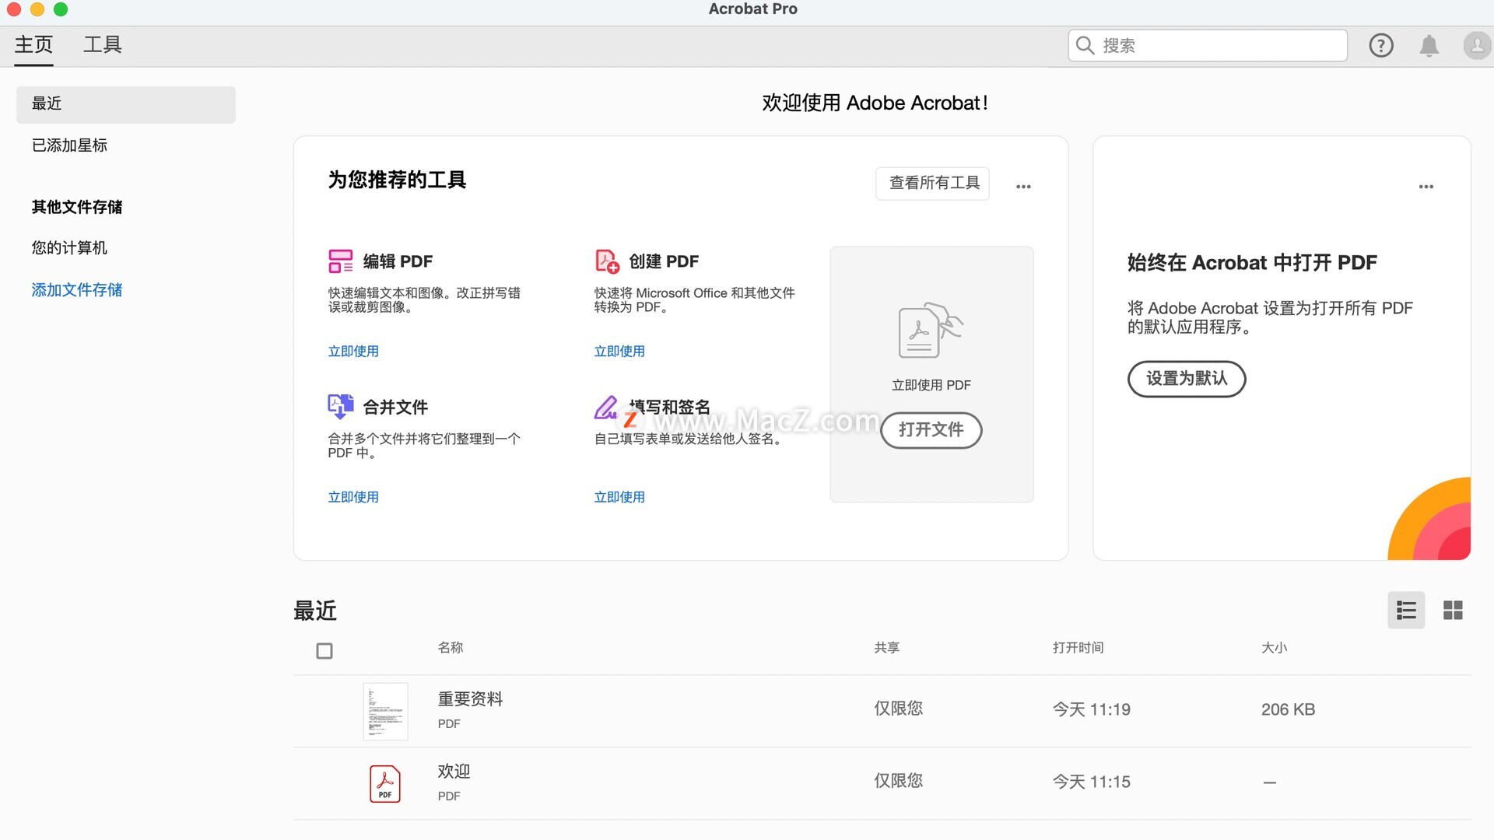The image size is (1494, 840).
Task: Click 今天 11:19 open time cell
Action: click(x=1091, y=709)
